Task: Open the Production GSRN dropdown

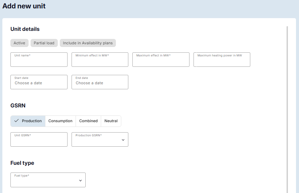Action: 100,140
